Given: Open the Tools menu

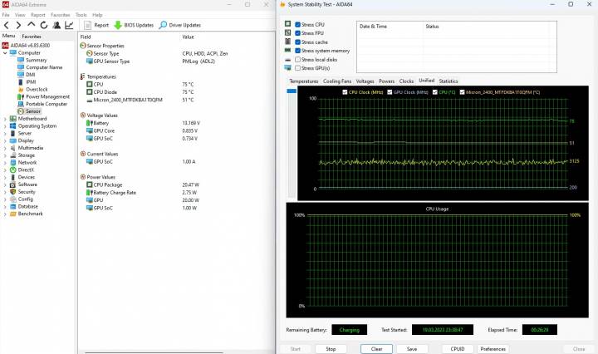Looking at the screenshot, I should [81, 15].
